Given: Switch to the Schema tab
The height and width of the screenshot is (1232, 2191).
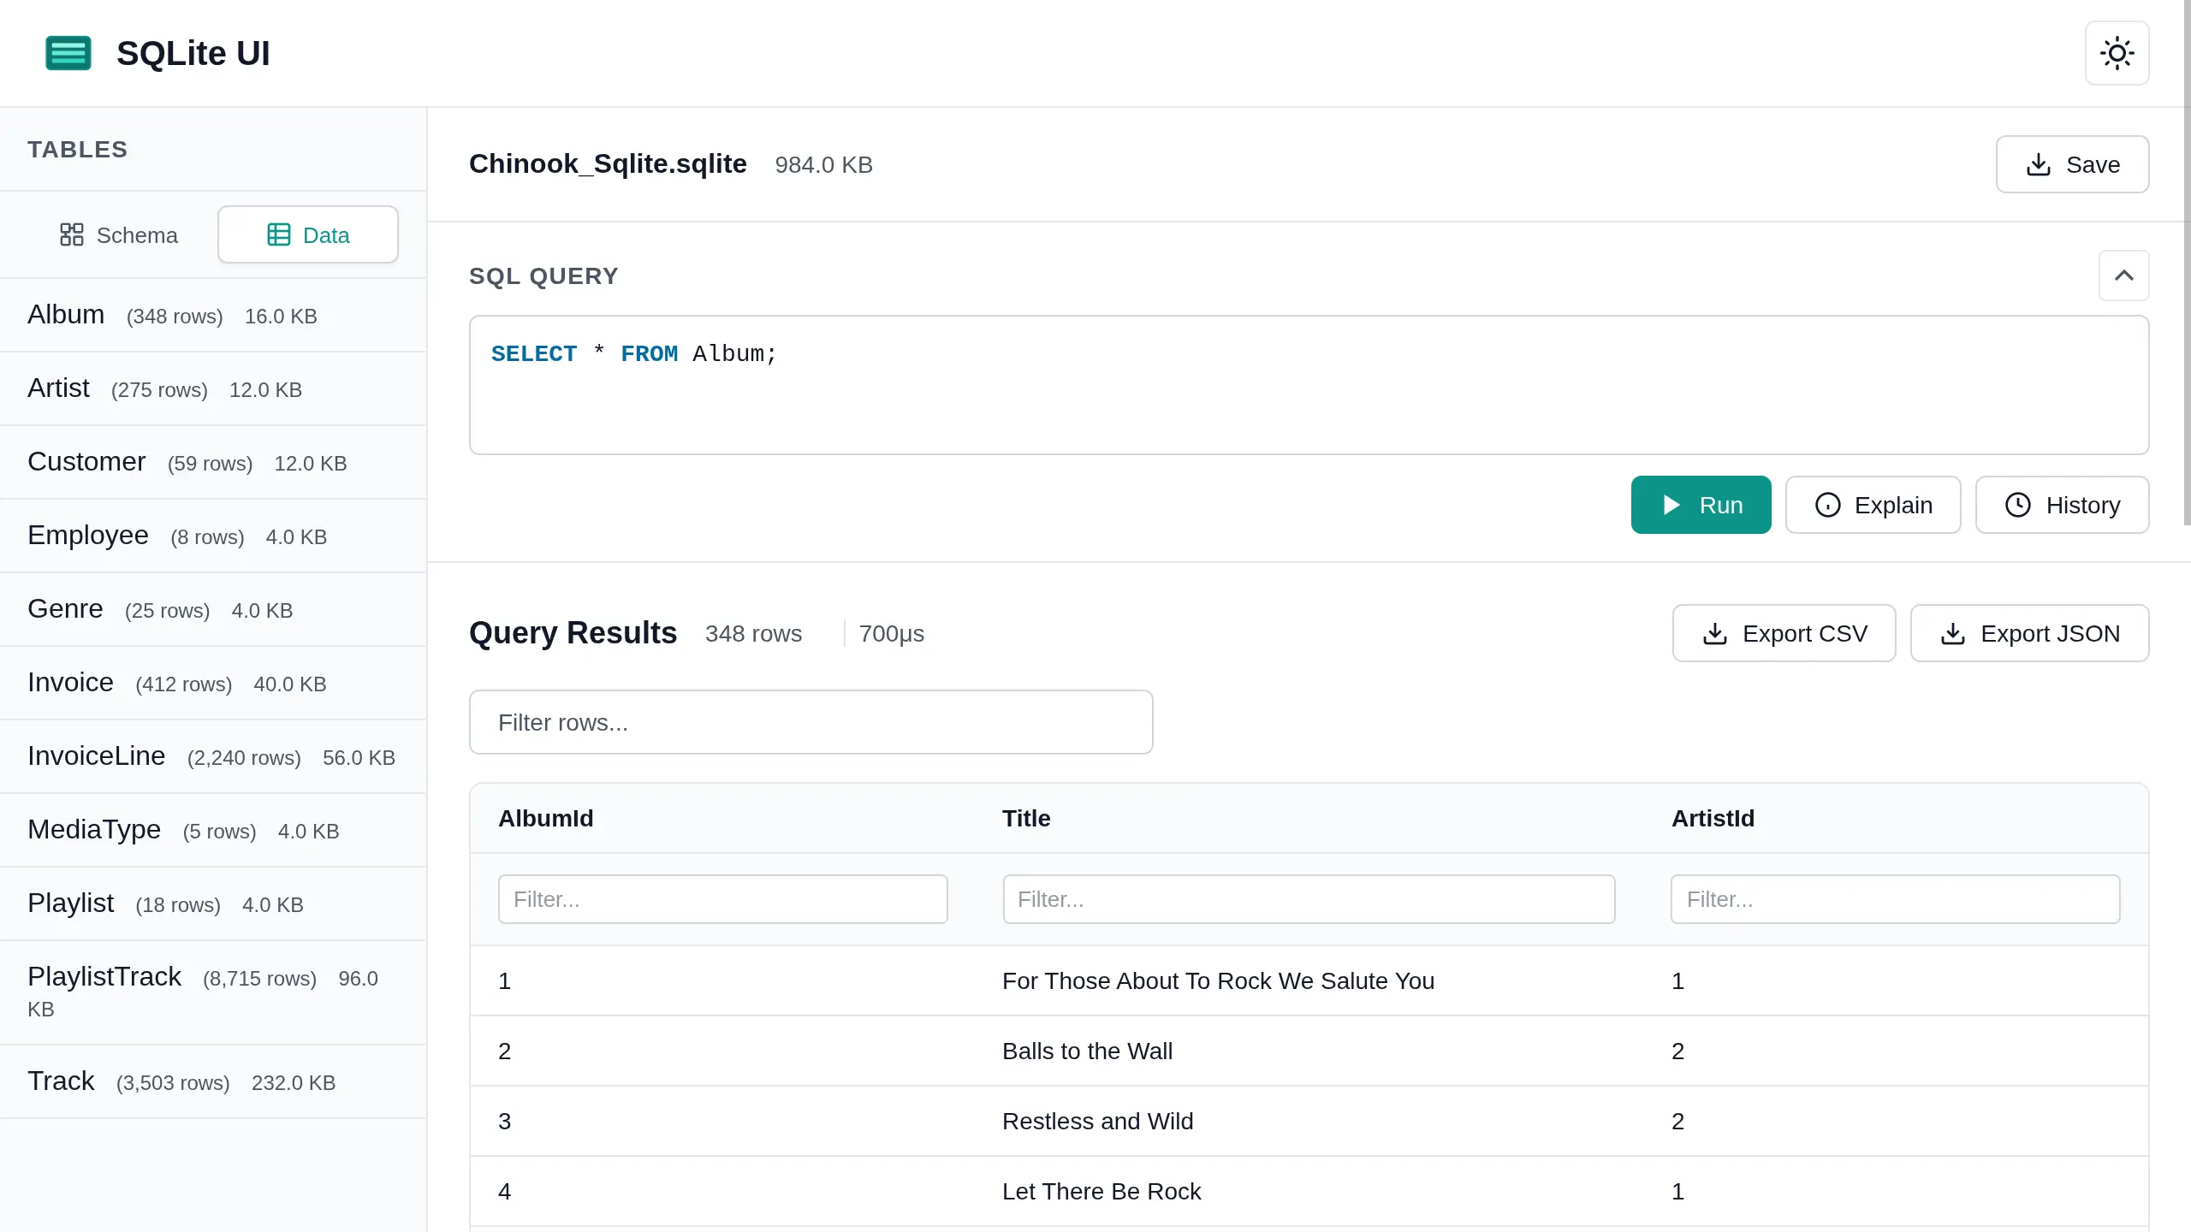Looking at the screenshot, I should 119,234.
